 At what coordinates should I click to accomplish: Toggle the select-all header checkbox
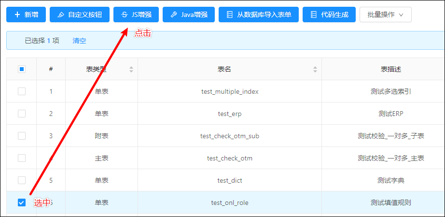[x=22, y=69]
